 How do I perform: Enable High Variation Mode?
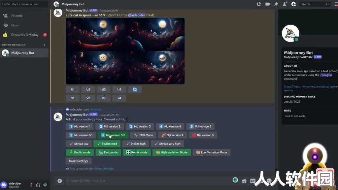[x=172, y=152]
